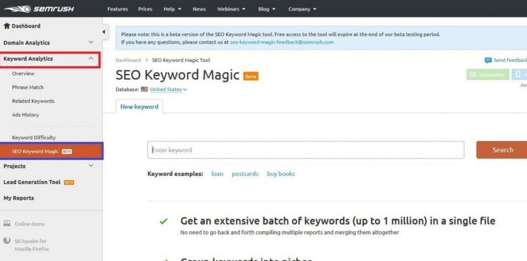Click the Enter keyword input field
This screenshot has height=261, width=527.
(x=305, y=150)
